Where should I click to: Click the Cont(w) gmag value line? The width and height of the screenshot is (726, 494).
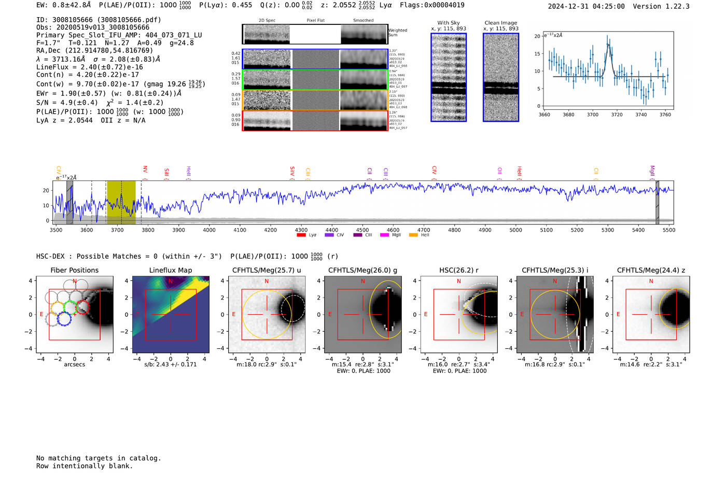(121, 83)
